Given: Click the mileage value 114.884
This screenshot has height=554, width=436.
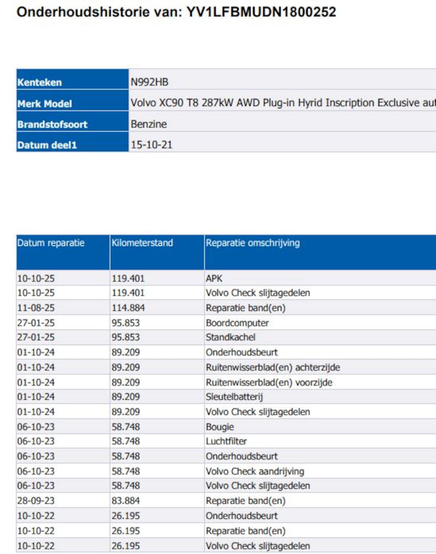Looking at the screenshot, I should [128, 308].
